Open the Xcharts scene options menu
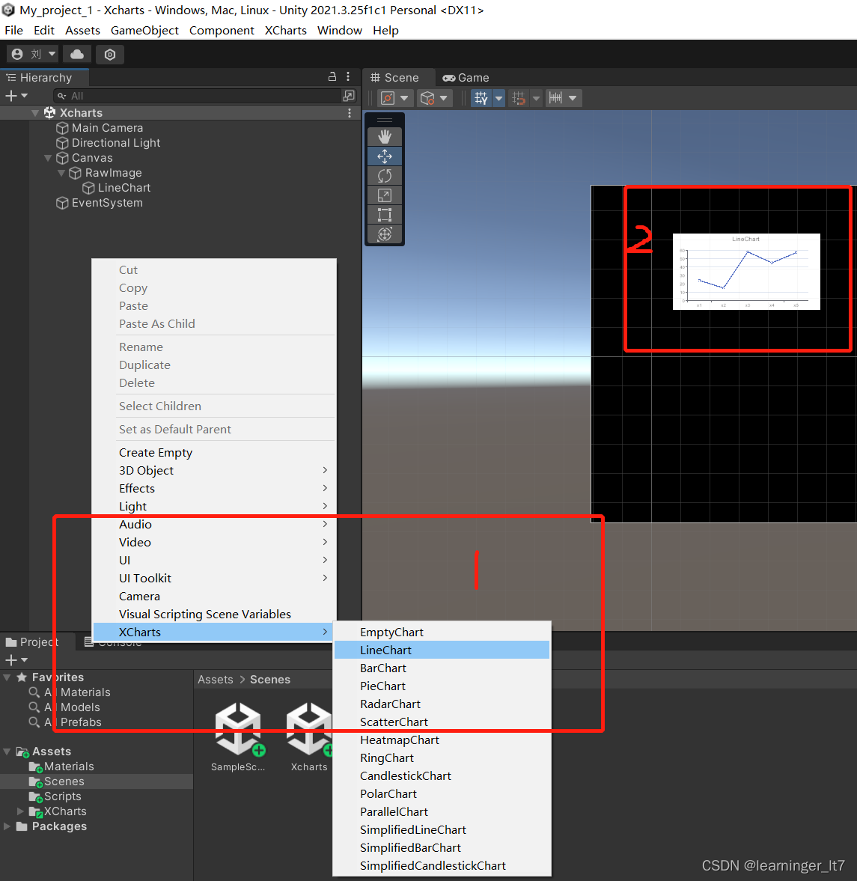The image size is (857, 881). (x=350, y=113)
